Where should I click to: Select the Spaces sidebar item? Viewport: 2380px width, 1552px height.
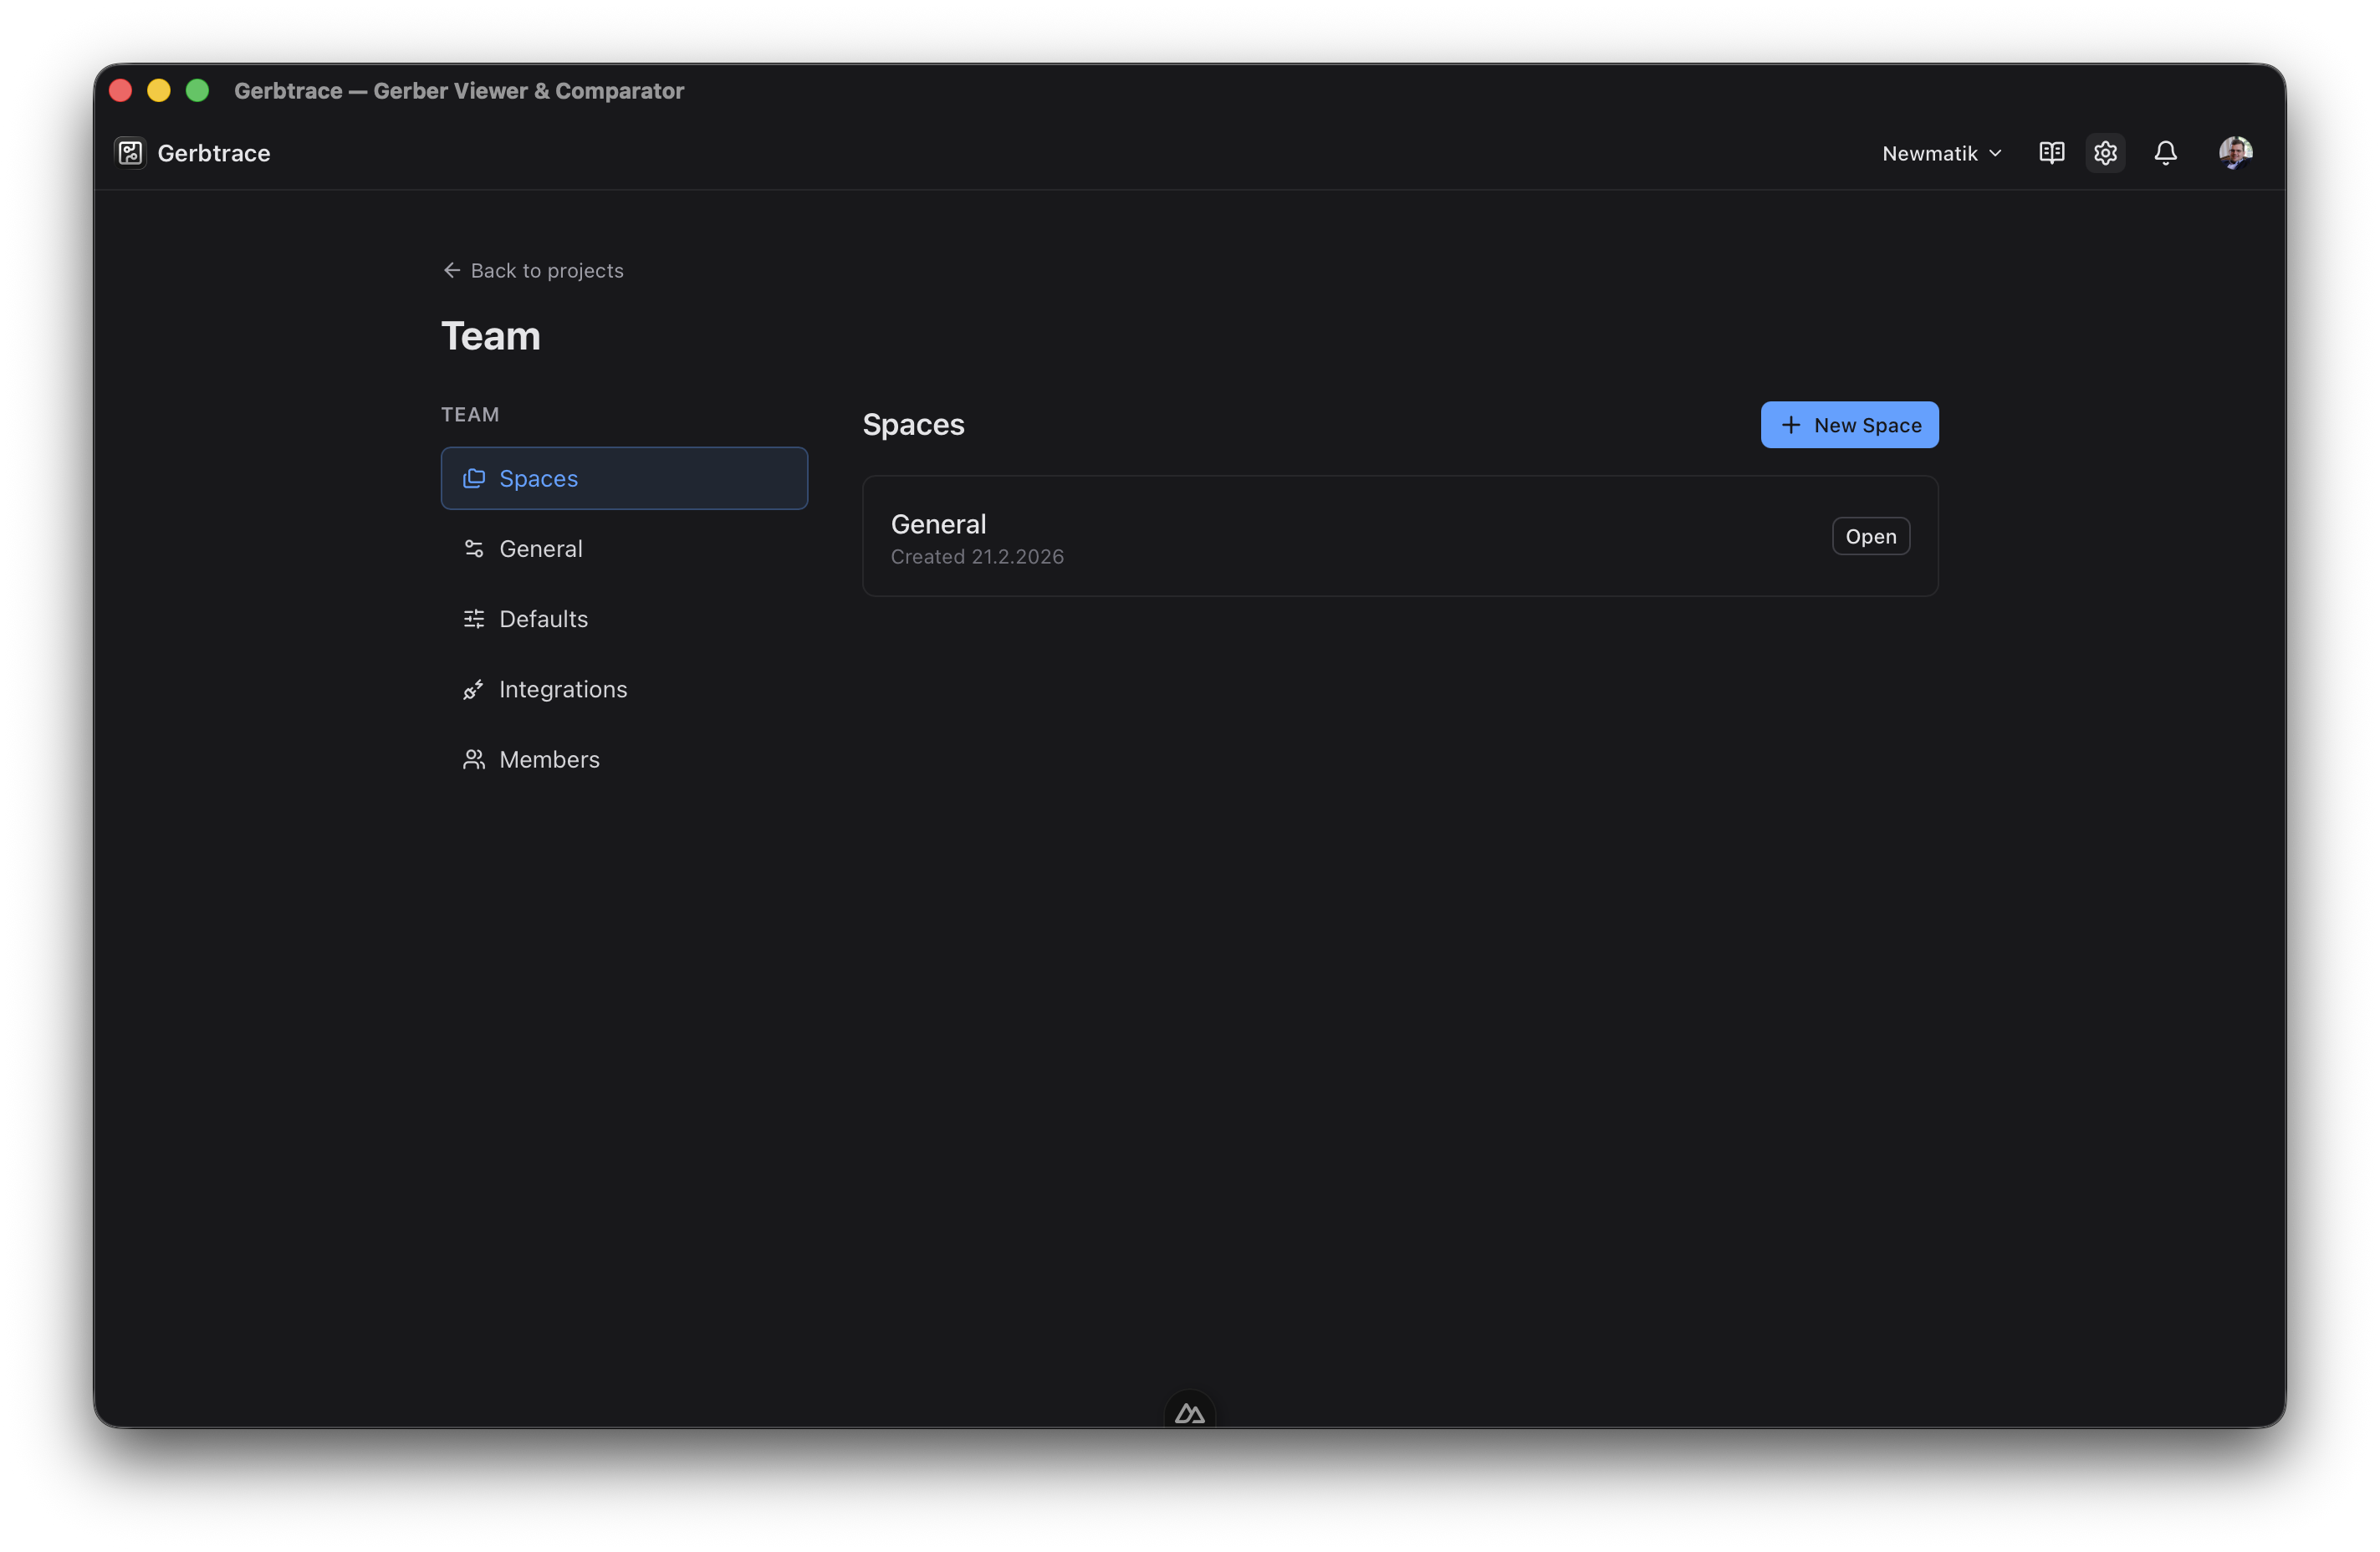pyautogui.click(x=624, y=478)
